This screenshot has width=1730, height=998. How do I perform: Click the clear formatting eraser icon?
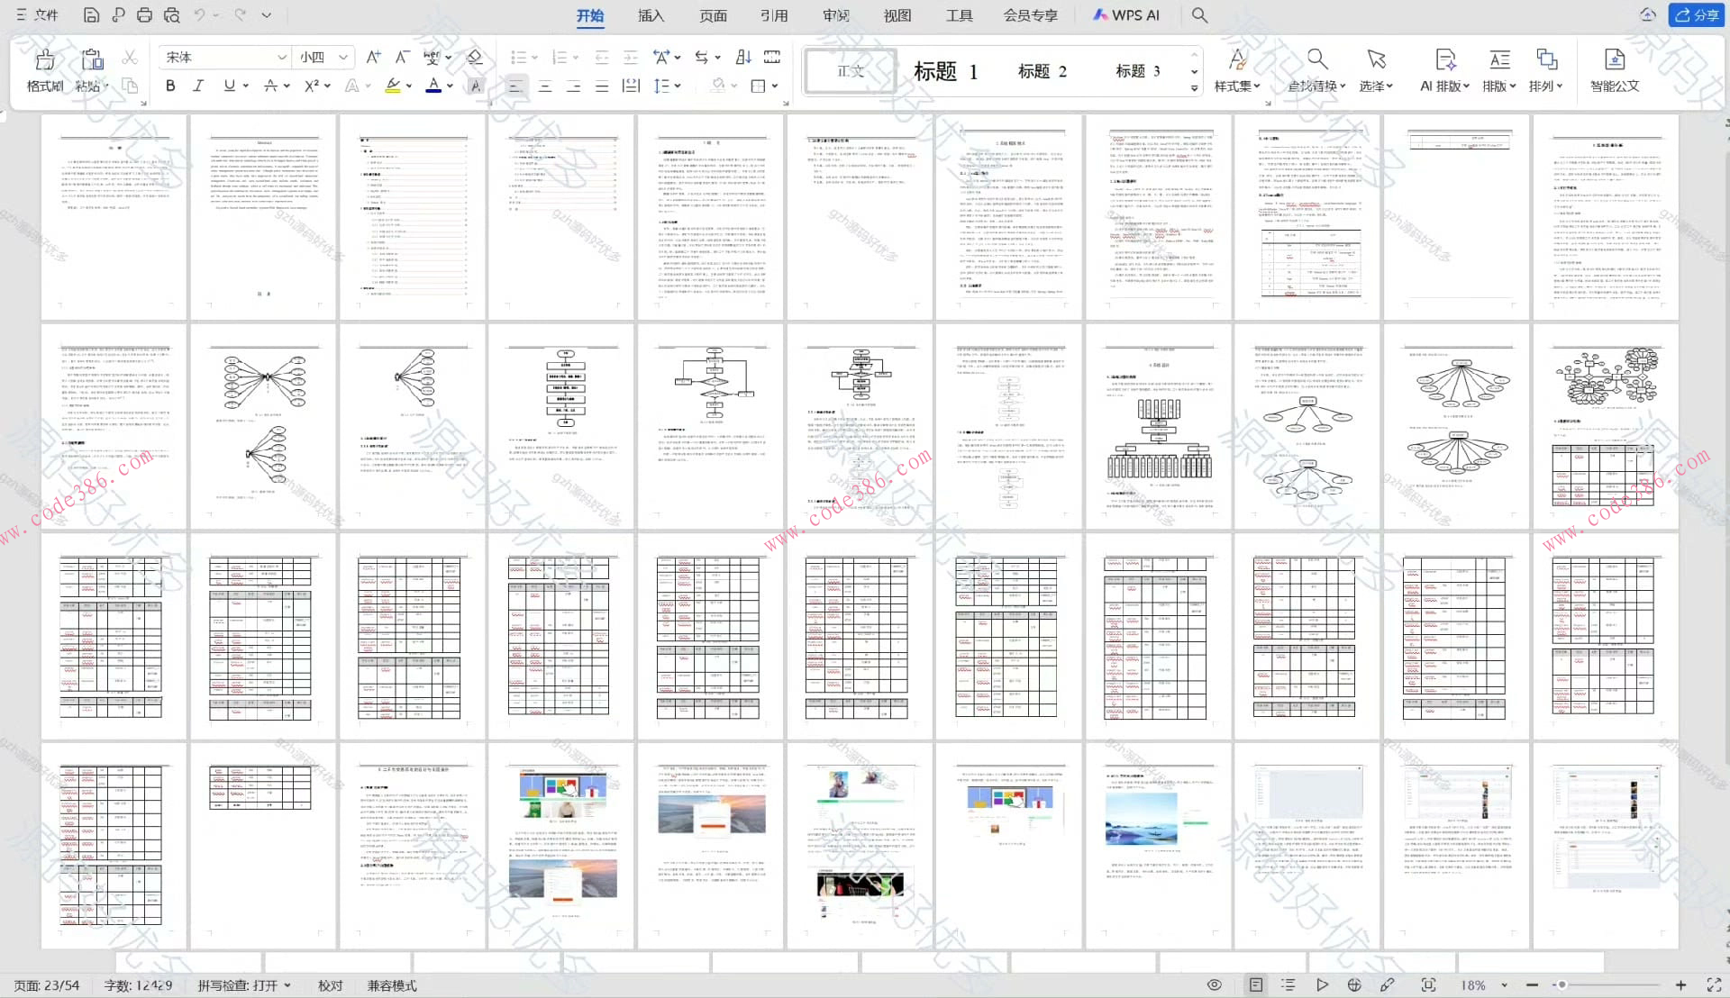coord(475,57)
